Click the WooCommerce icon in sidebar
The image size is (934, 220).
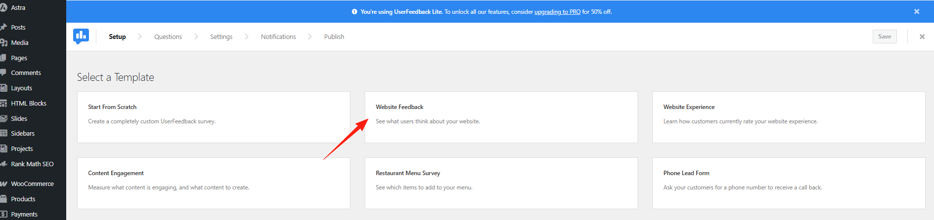tap(3, 183)
